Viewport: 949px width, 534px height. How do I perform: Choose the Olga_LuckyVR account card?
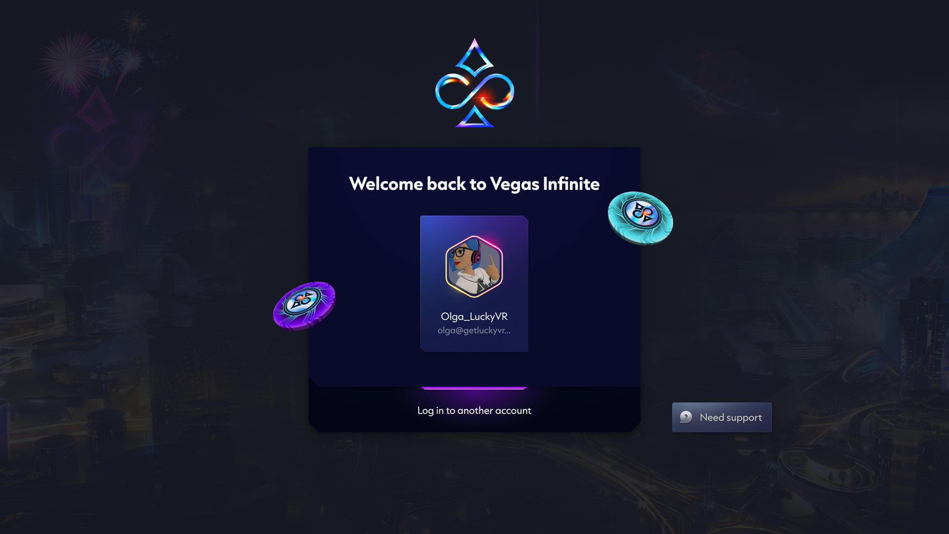[474, 284]
